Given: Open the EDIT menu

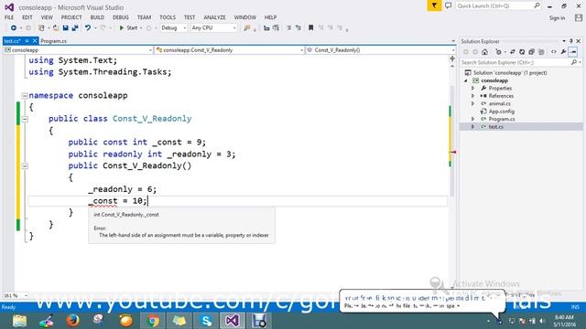Looking at the screenshot, I should coord(27,17).
